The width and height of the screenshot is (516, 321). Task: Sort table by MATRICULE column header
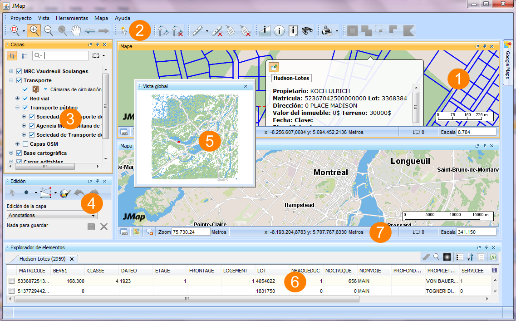pos(32,271)
